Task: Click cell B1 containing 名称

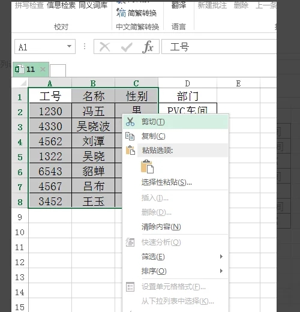Action: [x=94, y=96]
